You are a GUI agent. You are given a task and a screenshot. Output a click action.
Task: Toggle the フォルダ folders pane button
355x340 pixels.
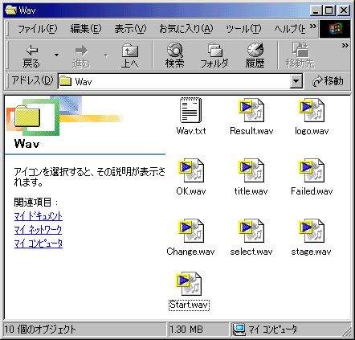(x=214, y=55)
